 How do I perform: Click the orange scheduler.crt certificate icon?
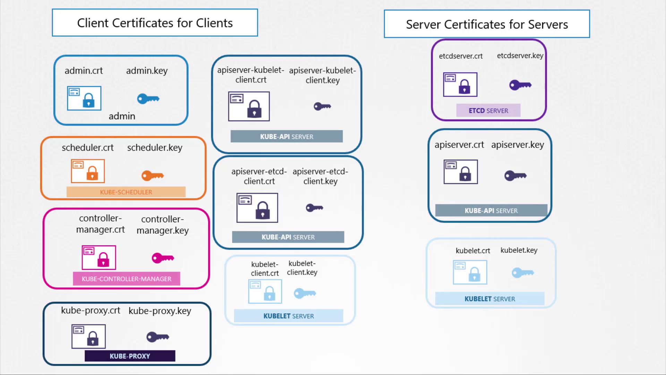point(88,171)
